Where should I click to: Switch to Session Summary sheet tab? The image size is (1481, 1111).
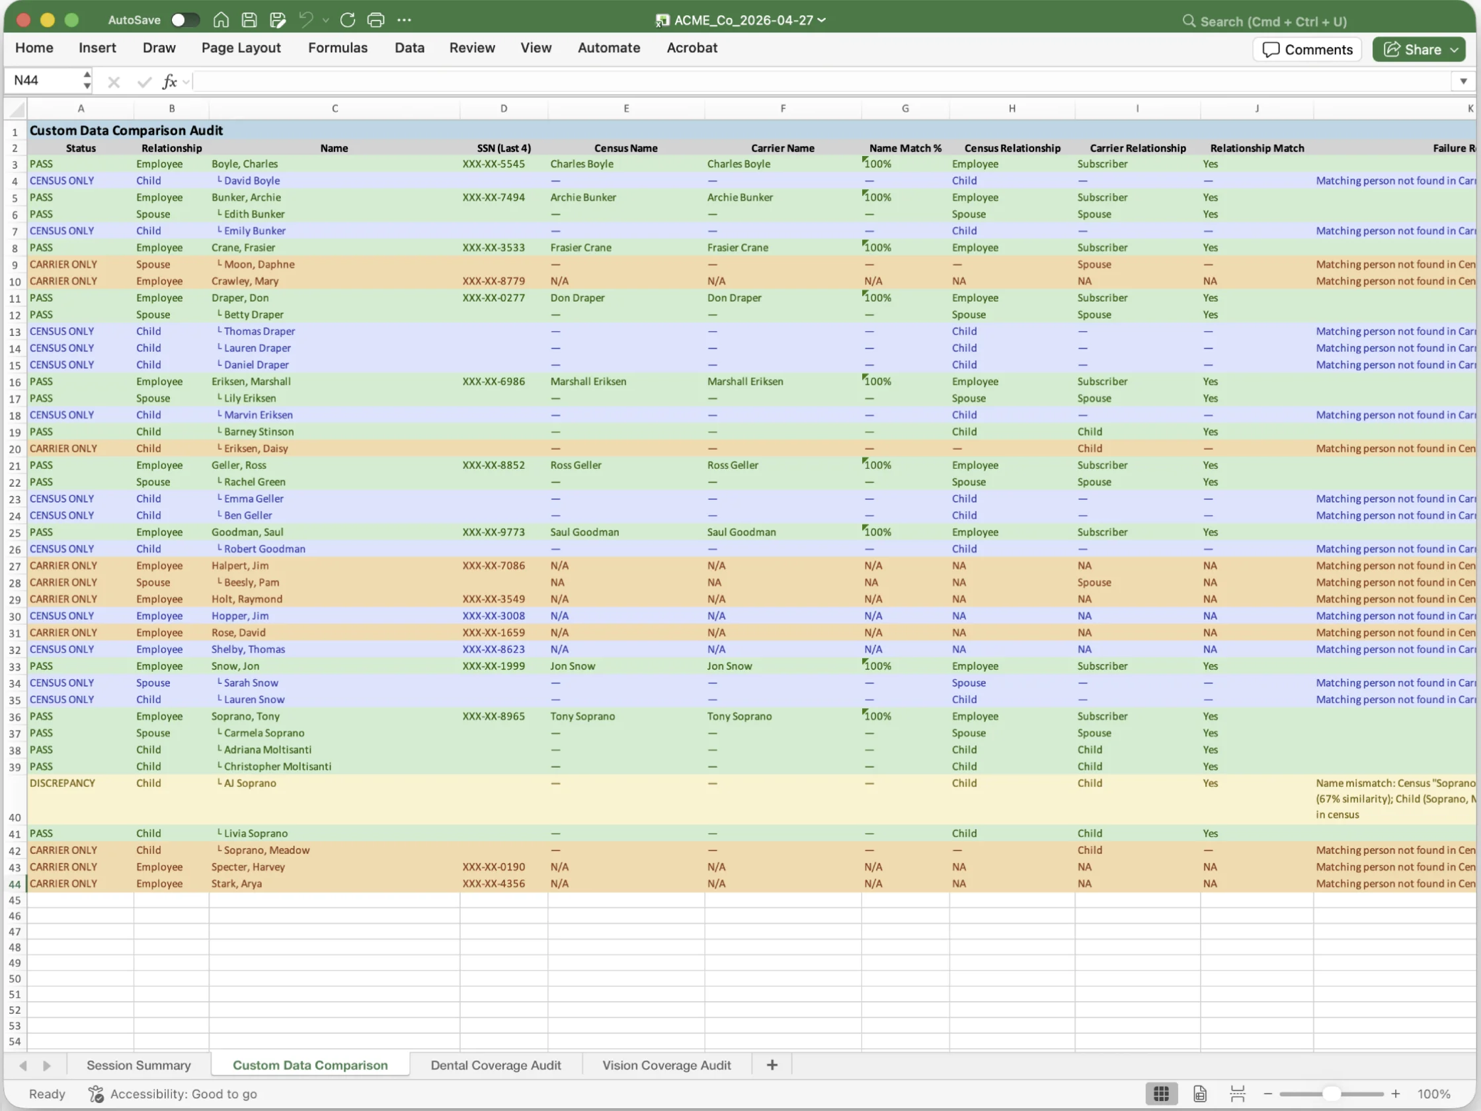click(x=139, y=1065)
